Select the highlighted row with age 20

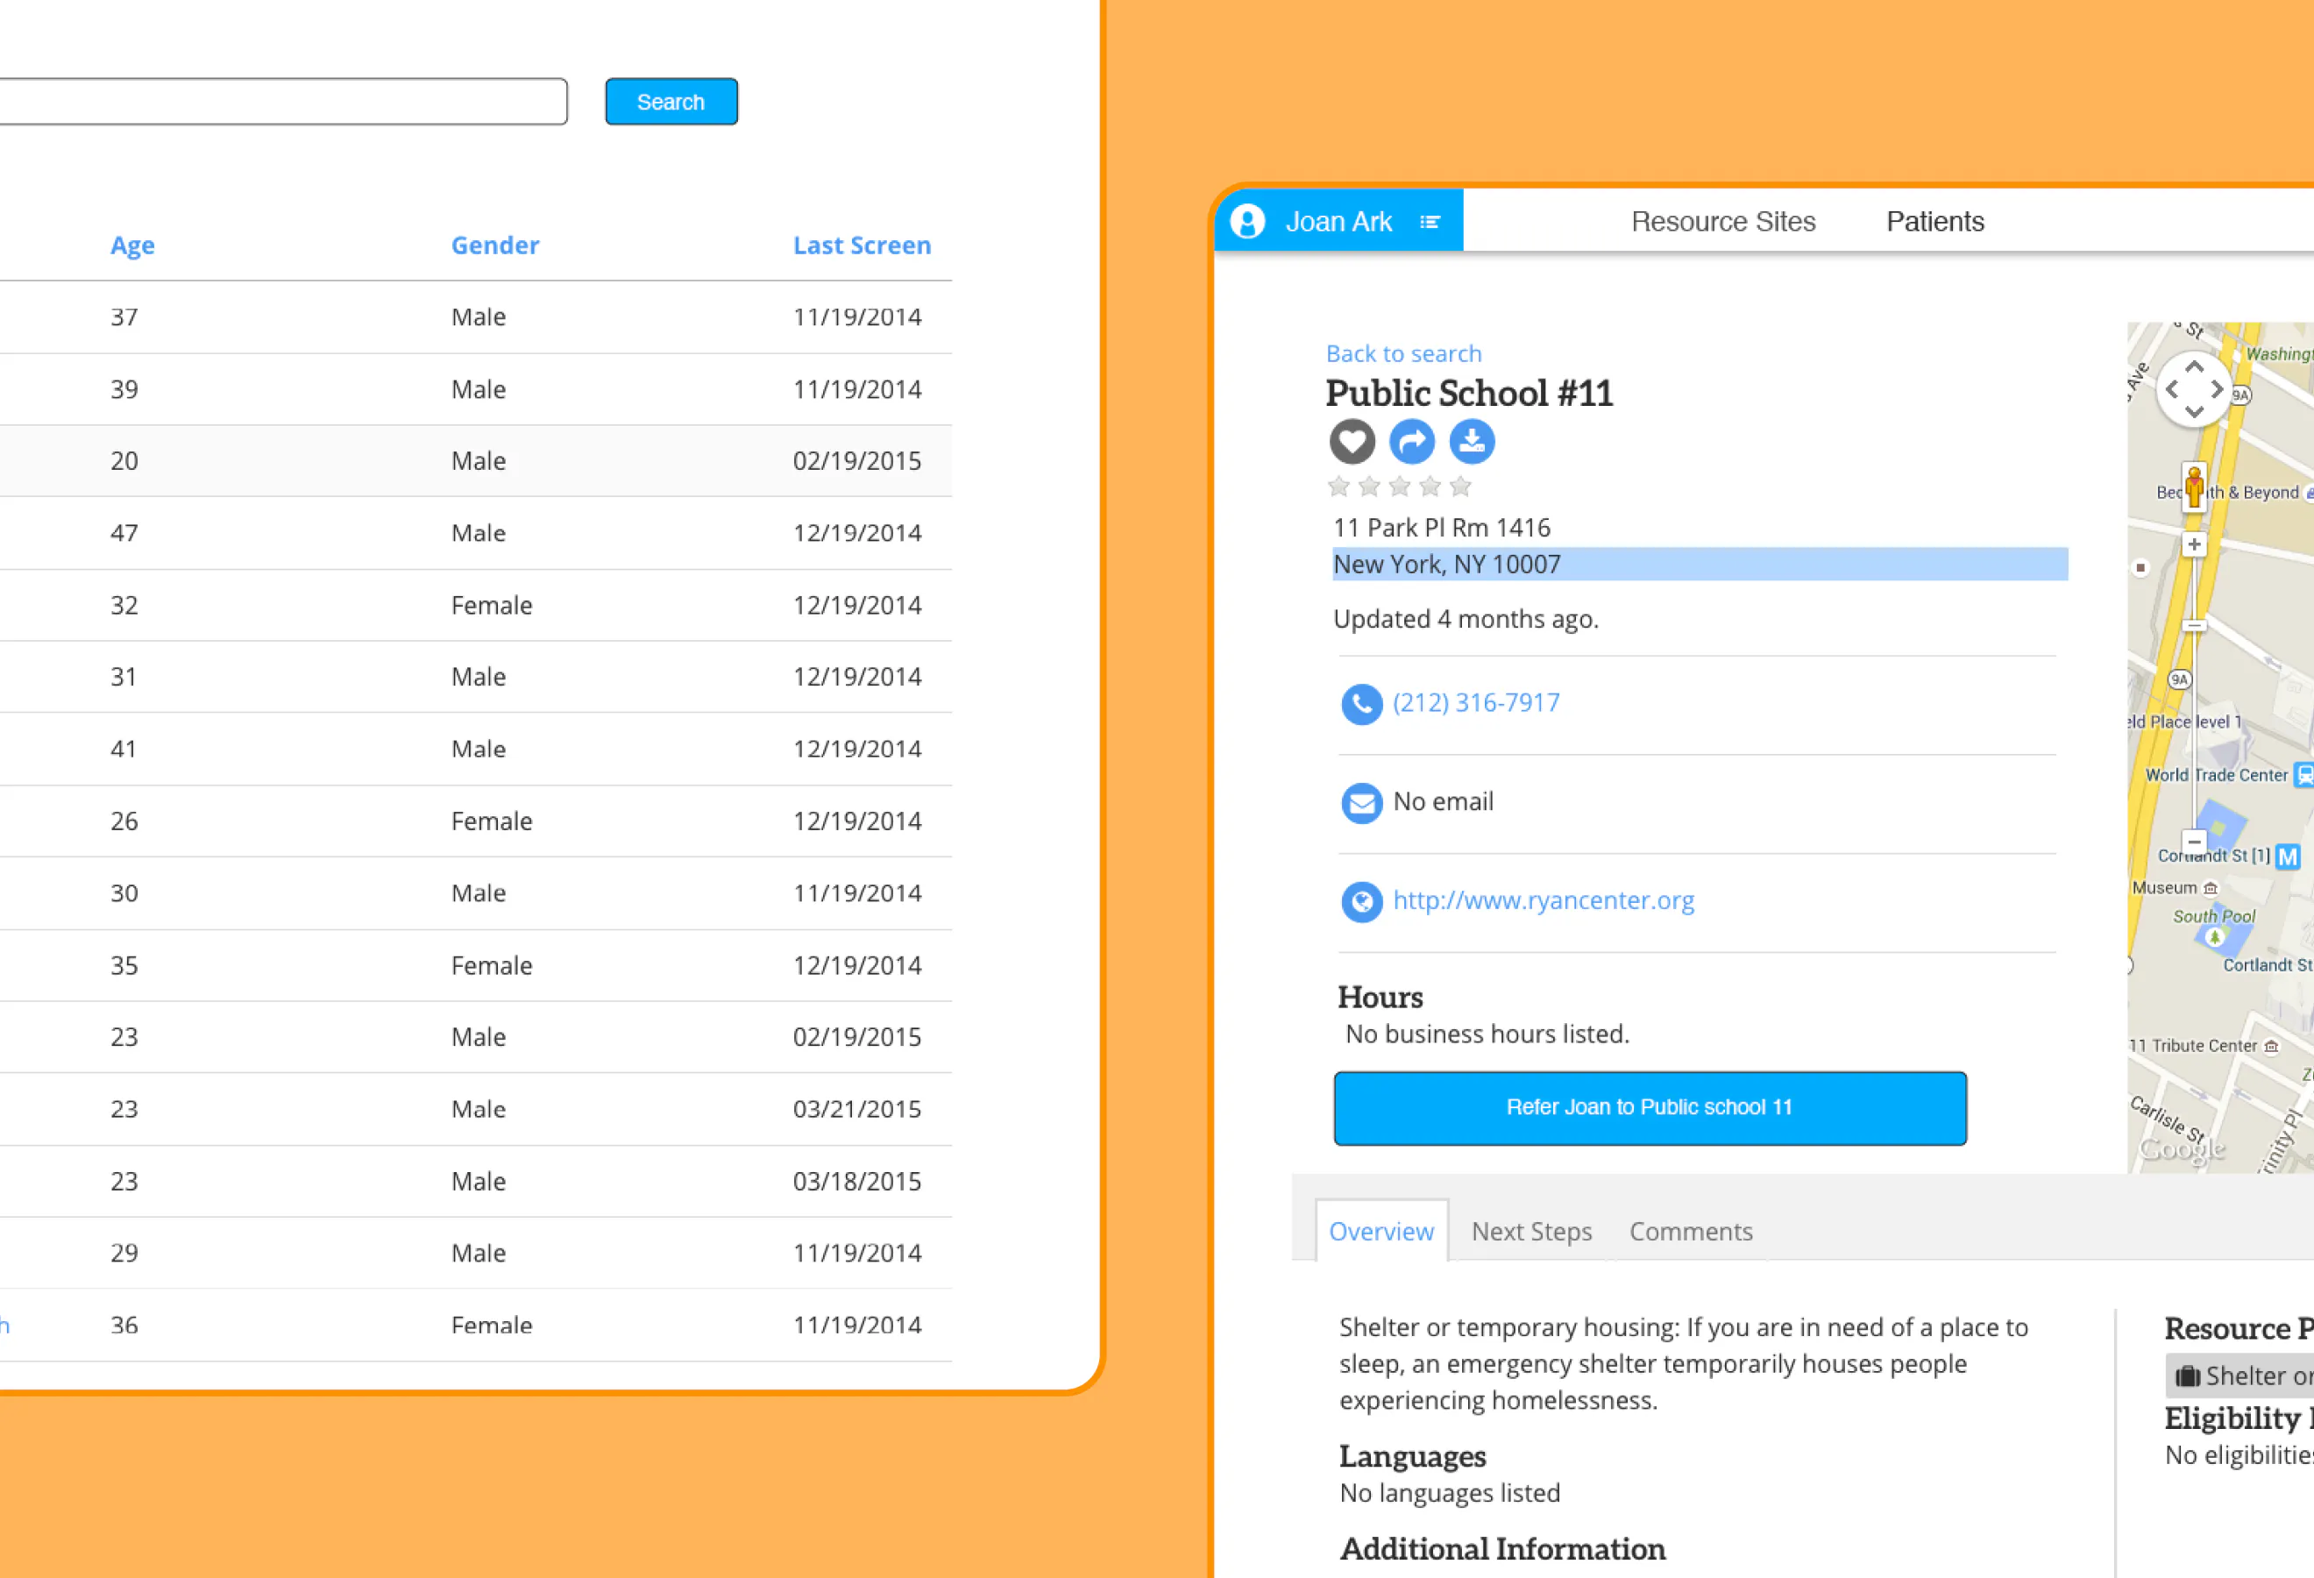click(476, 461)
